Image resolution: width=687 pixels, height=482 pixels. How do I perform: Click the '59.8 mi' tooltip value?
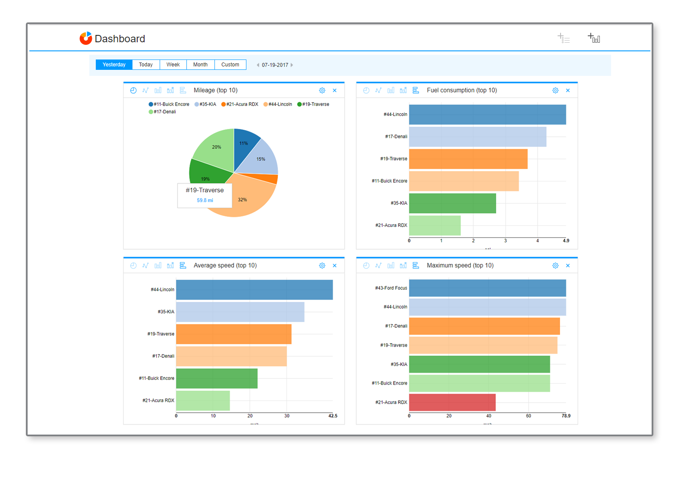point(205,200)
